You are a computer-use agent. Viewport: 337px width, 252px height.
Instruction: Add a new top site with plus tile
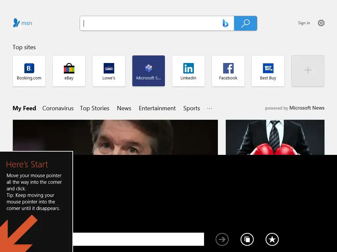308,71
